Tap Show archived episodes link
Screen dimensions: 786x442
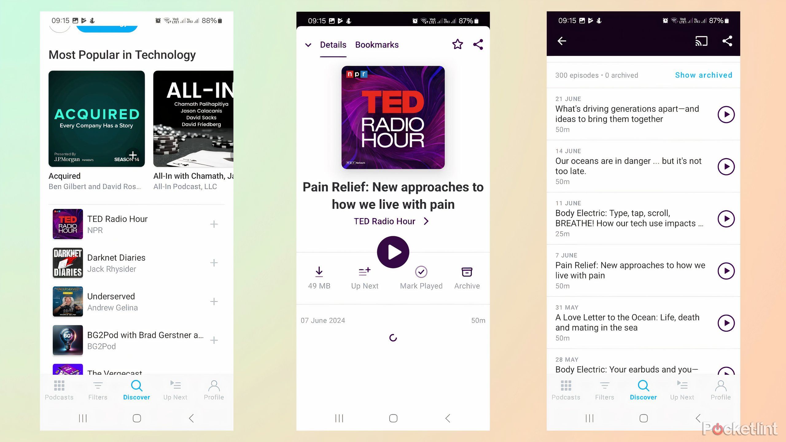(704, 75)
